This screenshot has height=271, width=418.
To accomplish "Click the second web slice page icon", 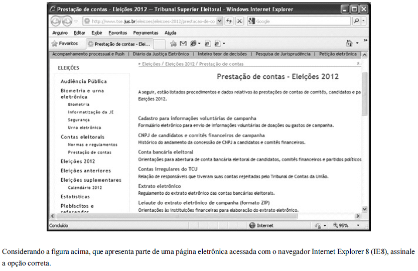I will tap(218, 44).
